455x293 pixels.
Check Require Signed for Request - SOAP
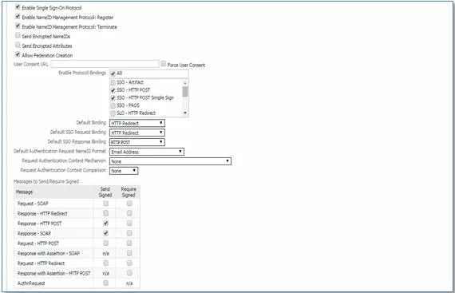(129, 204)
